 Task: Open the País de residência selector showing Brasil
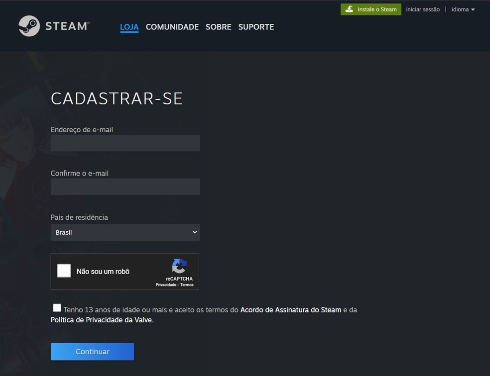125,232
